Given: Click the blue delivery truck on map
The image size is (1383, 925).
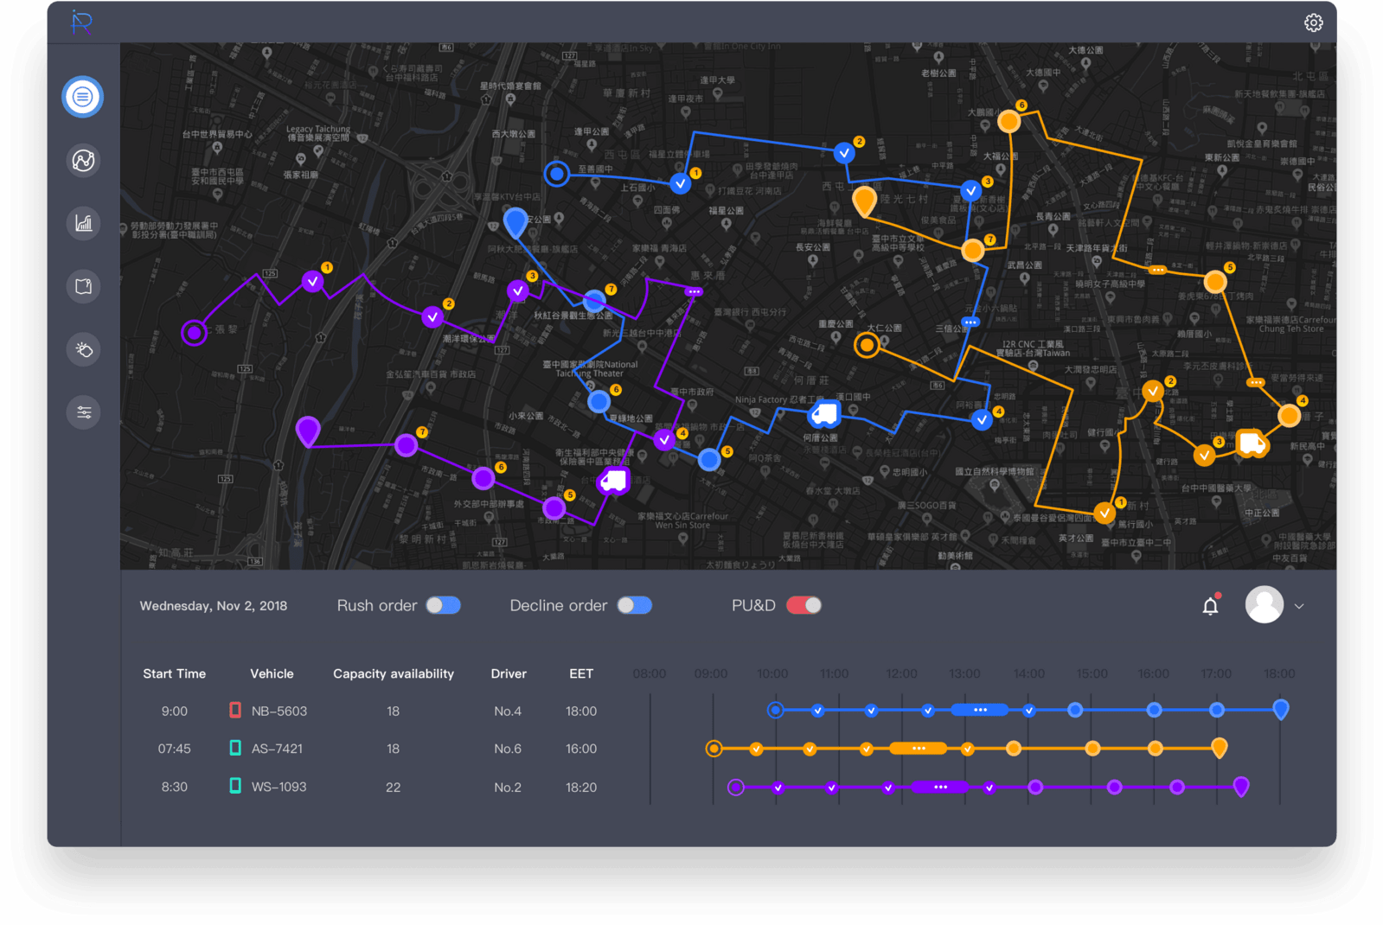Looking at the screenshot, I should [x=824, y=414].
